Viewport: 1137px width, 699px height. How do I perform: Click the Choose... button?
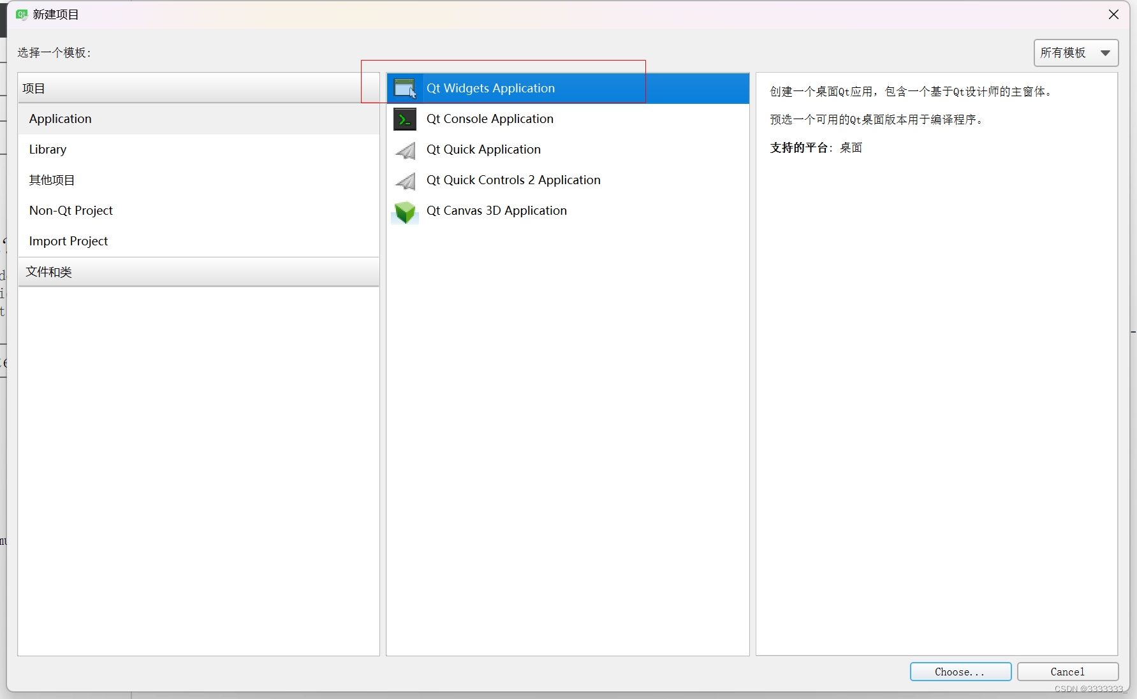point(960,672)
